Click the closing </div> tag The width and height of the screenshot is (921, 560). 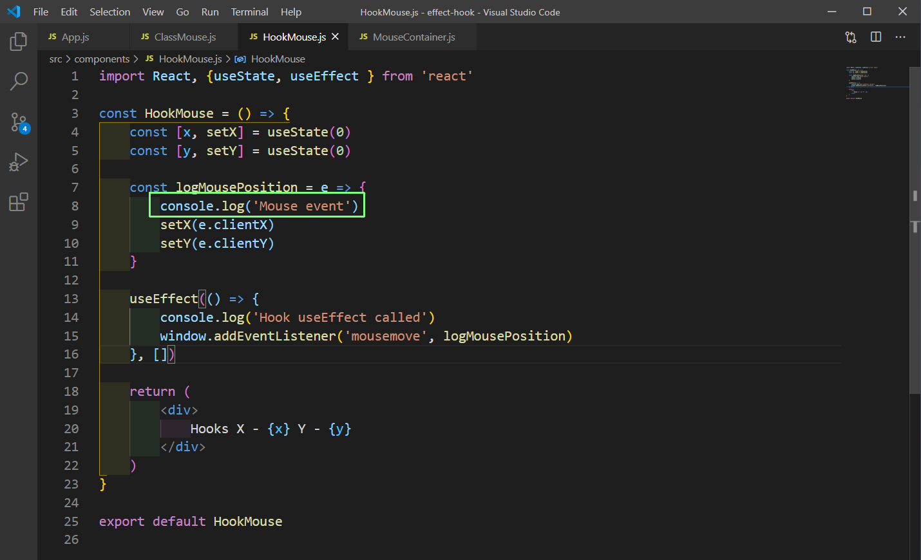tap(183, 447)
